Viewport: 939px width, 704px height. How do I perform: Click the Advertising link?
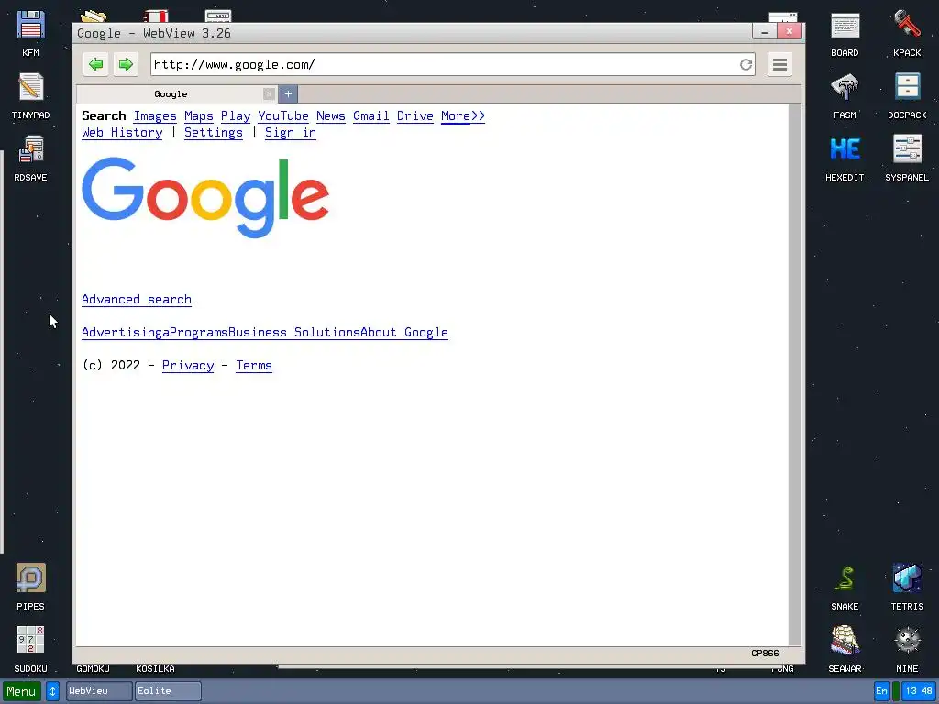[x=122, y=332]
